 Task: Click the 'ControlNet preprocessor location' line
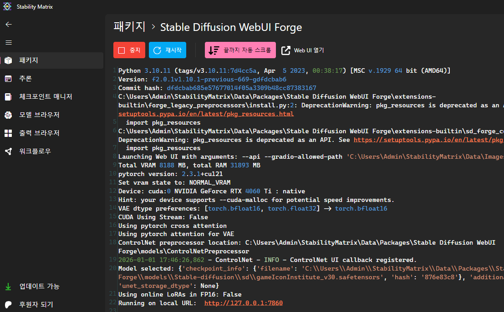(x=307, y=247)
